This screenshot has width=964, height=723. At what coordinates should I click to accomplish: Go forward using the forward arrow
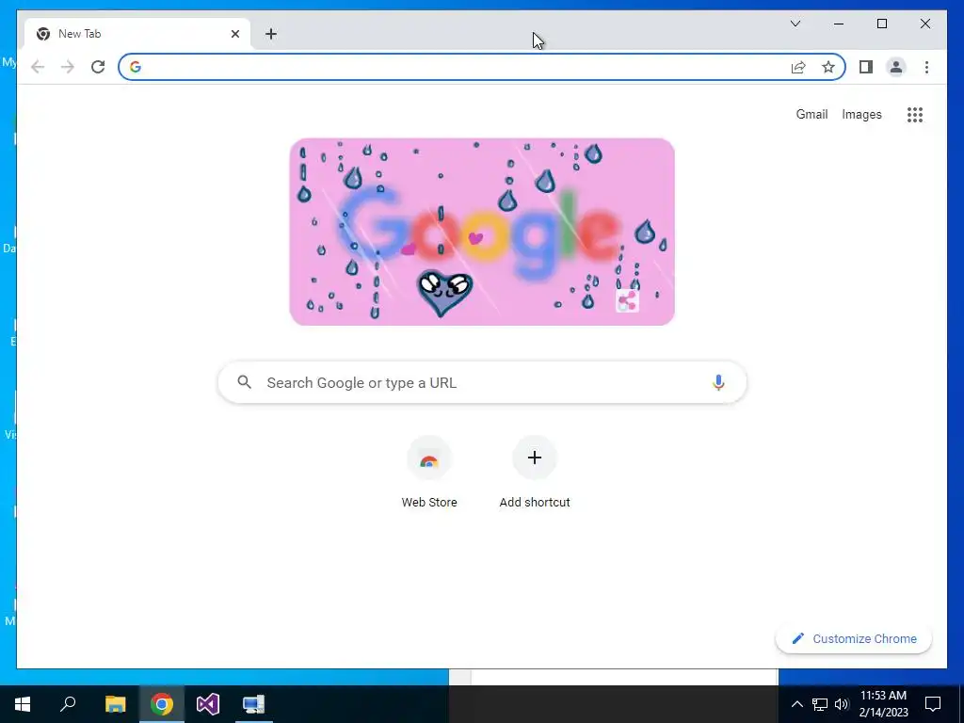[68, 67]
